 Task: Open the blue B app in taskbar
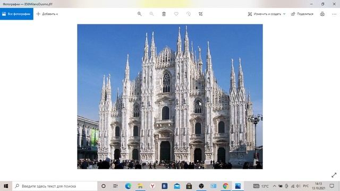(x=165, y=186)
